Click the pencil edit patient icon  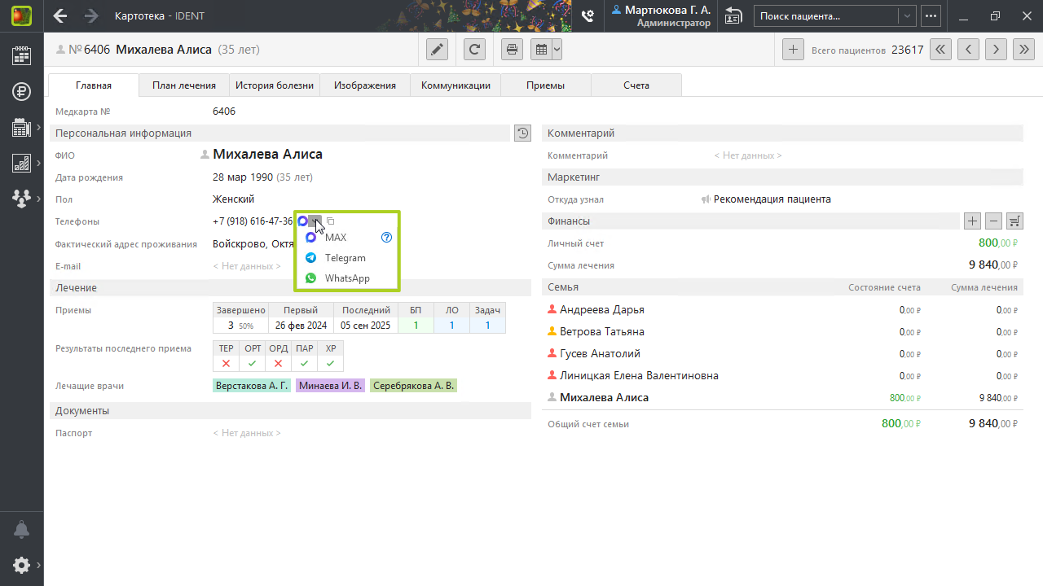pyautogui.click(x=438, y=50)
